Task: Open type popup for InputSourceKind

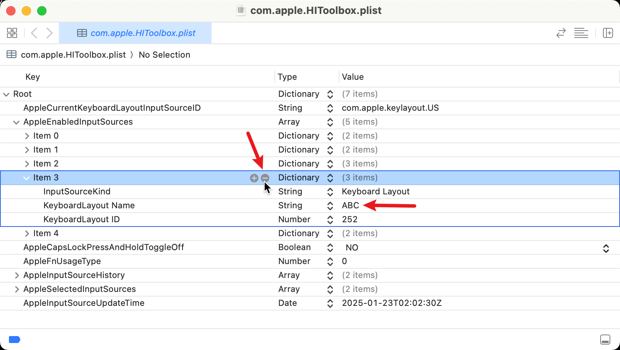Action: tap(330, 192)
